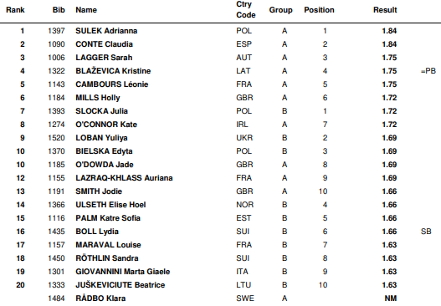Click the name BLAŽEVICA Kristine
The height and width of the screenshot is (306, 441).
[113, 71]
